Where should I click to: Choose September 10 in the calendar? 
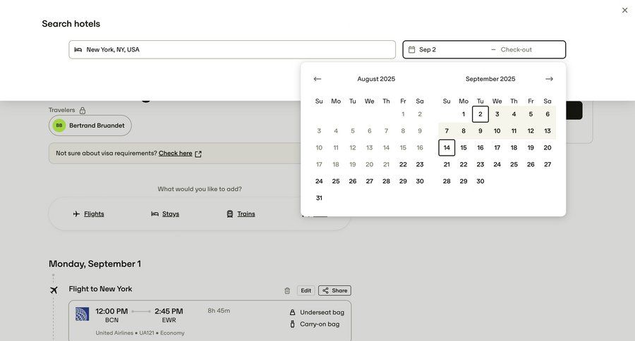tap(497, 131)
